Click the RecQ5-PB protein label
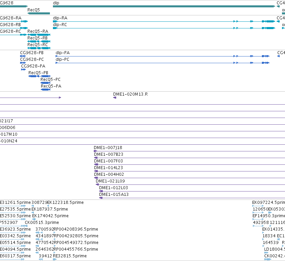The width and height of the screenshot is (285, 261). pyautogui.click(x=39, y=73)
